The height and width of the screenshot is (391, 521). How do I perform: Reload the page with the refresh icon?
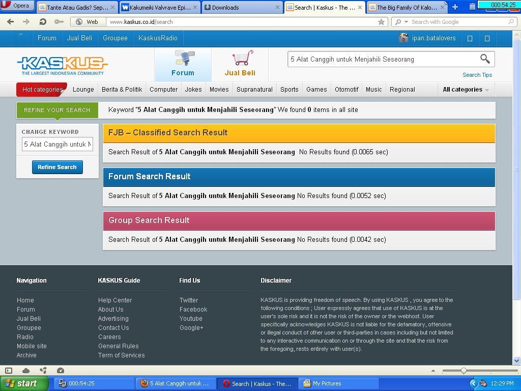43,22
